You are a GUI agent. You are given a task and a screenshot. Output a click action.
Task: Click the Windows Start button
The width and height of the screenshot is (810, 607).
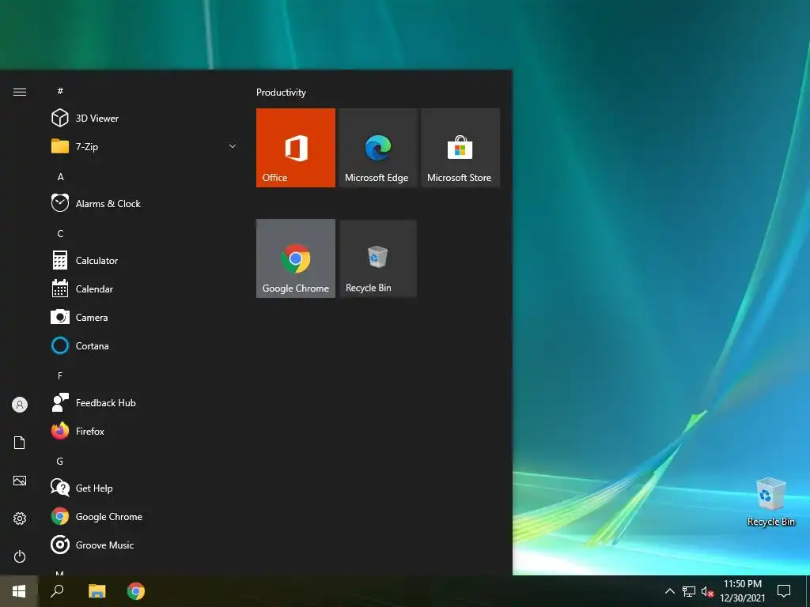(19, 591)
